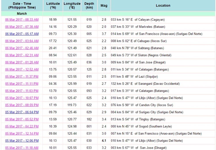Select the 093 depth value
The width and height of the screenshot is (216, 150).
click(89, 91)
